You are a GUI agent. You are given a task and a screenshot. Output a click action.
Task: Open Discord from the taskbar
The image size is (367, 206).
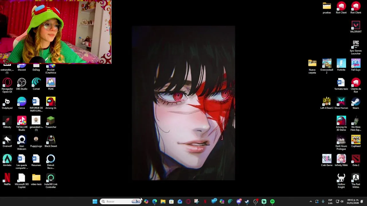[x=239, y=201]
